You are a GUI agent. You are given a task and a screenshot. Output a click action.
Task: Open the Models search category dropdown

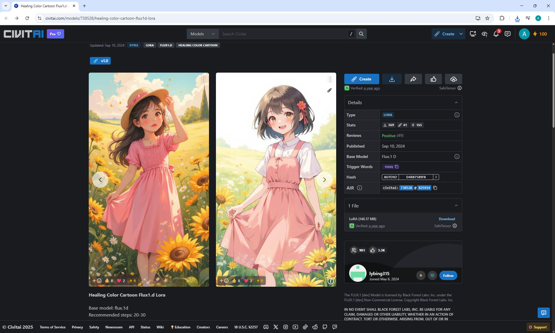(202, 34)
